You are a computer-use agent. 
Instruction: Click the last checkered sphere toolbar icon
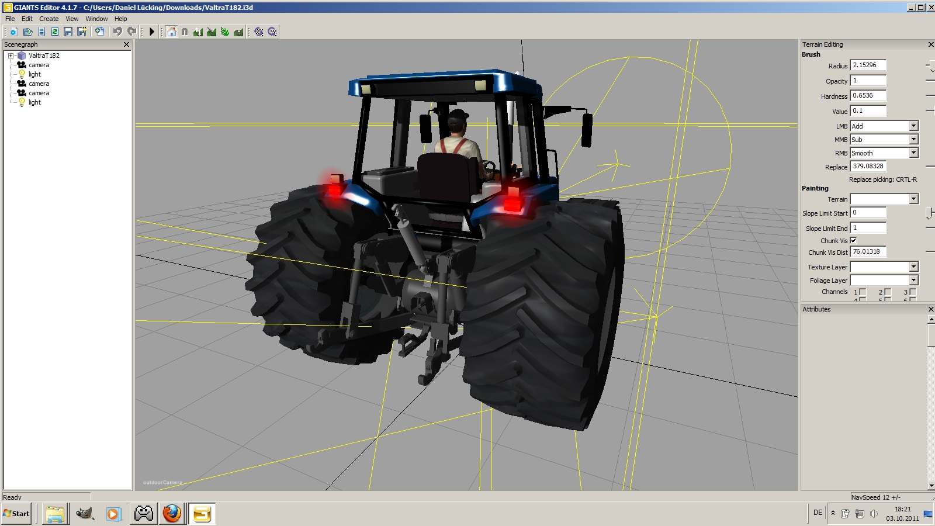click(272, 32)
